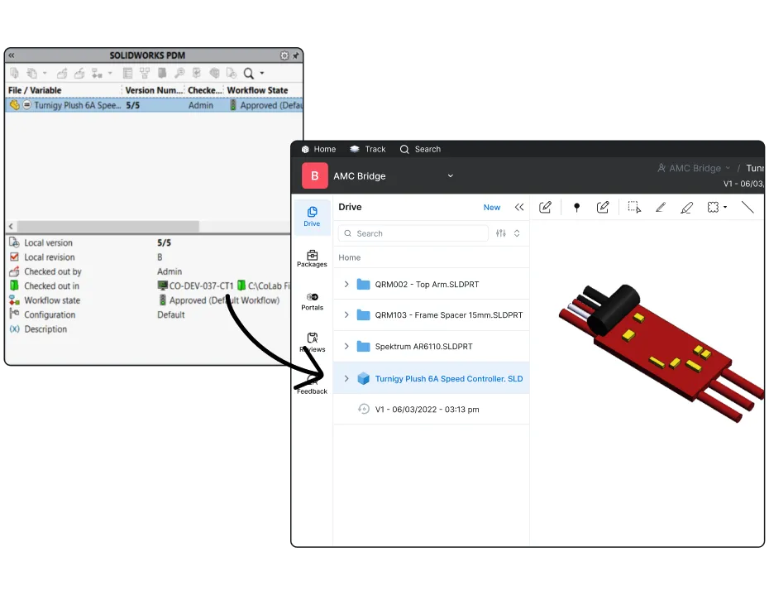Toggle the freehand pen markup tool
Image resolution: width=769 pixels, height=595 pixels.
[x=662, y=207]
